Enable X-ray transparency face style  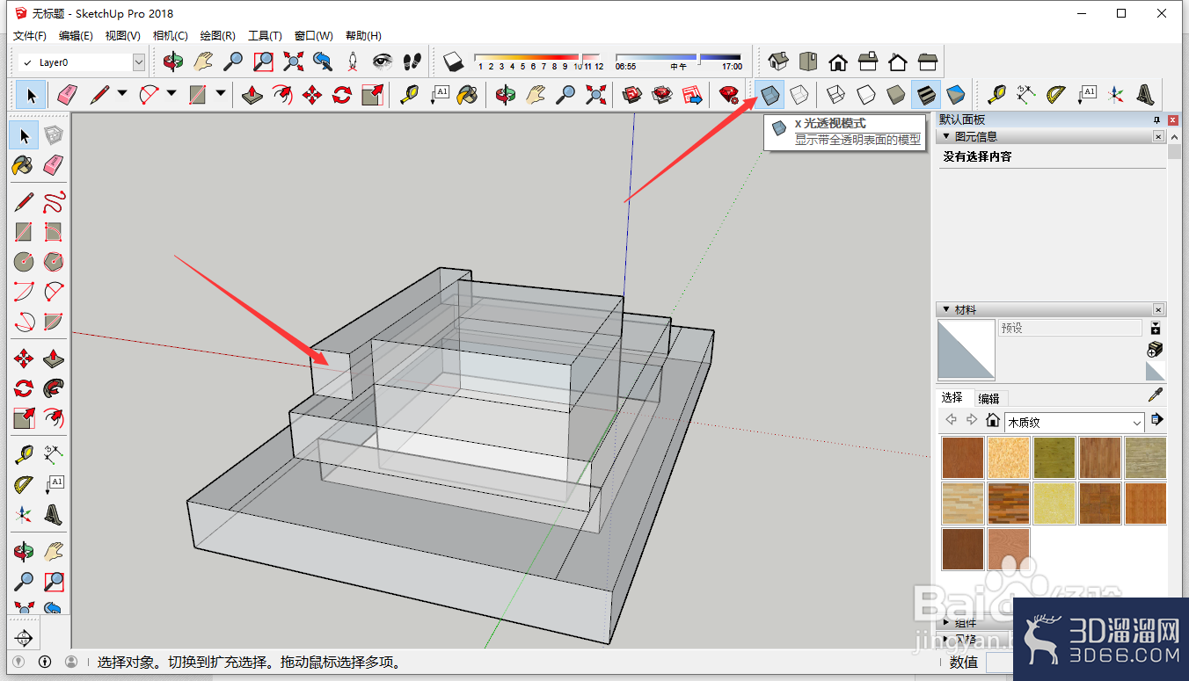point(770,94)
